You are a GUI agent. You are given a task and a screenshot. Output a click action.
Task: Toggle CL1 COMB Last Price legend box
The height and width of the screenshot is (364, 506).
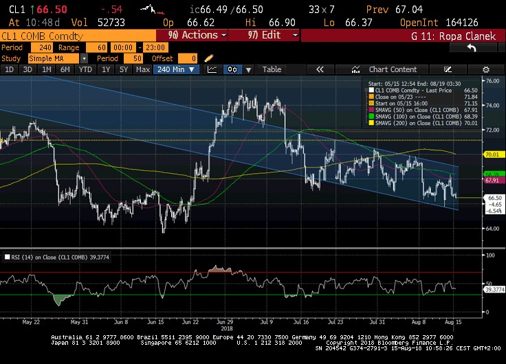(371, 90)
